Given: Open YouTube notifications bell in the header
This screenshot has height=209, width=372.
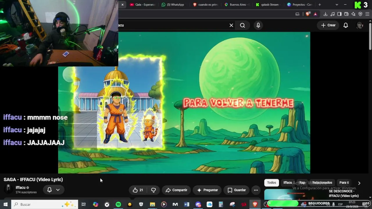Looking at the screenshot, I should pyautogui.click(x=346, y=25).
